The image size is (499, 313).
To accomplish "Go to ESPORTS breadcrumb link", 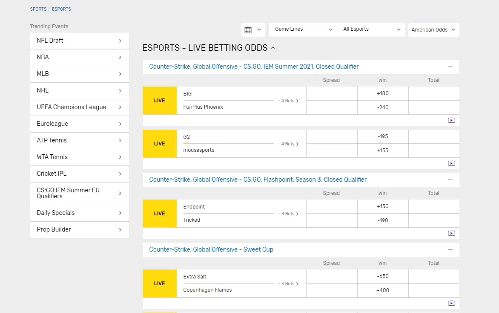I will click(61, 9).
